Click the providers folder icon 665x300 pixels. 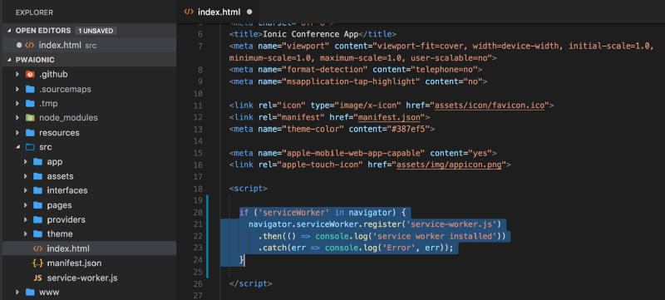(x=37, y=220)
